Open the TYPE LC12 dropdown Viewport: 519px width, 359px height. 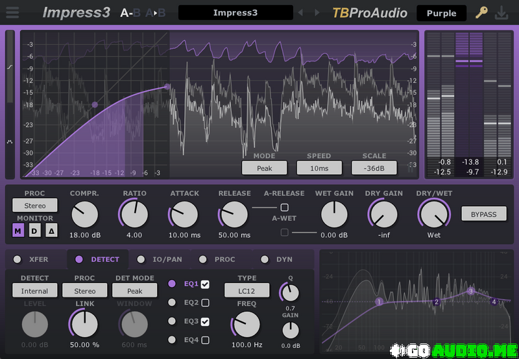(247, 290)
